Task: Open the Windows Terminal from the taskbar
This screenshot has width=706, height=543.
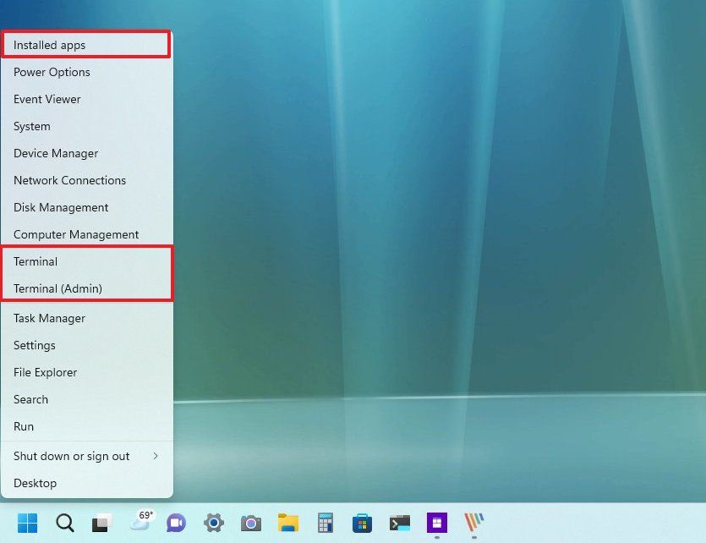Action: pos(399,524)
